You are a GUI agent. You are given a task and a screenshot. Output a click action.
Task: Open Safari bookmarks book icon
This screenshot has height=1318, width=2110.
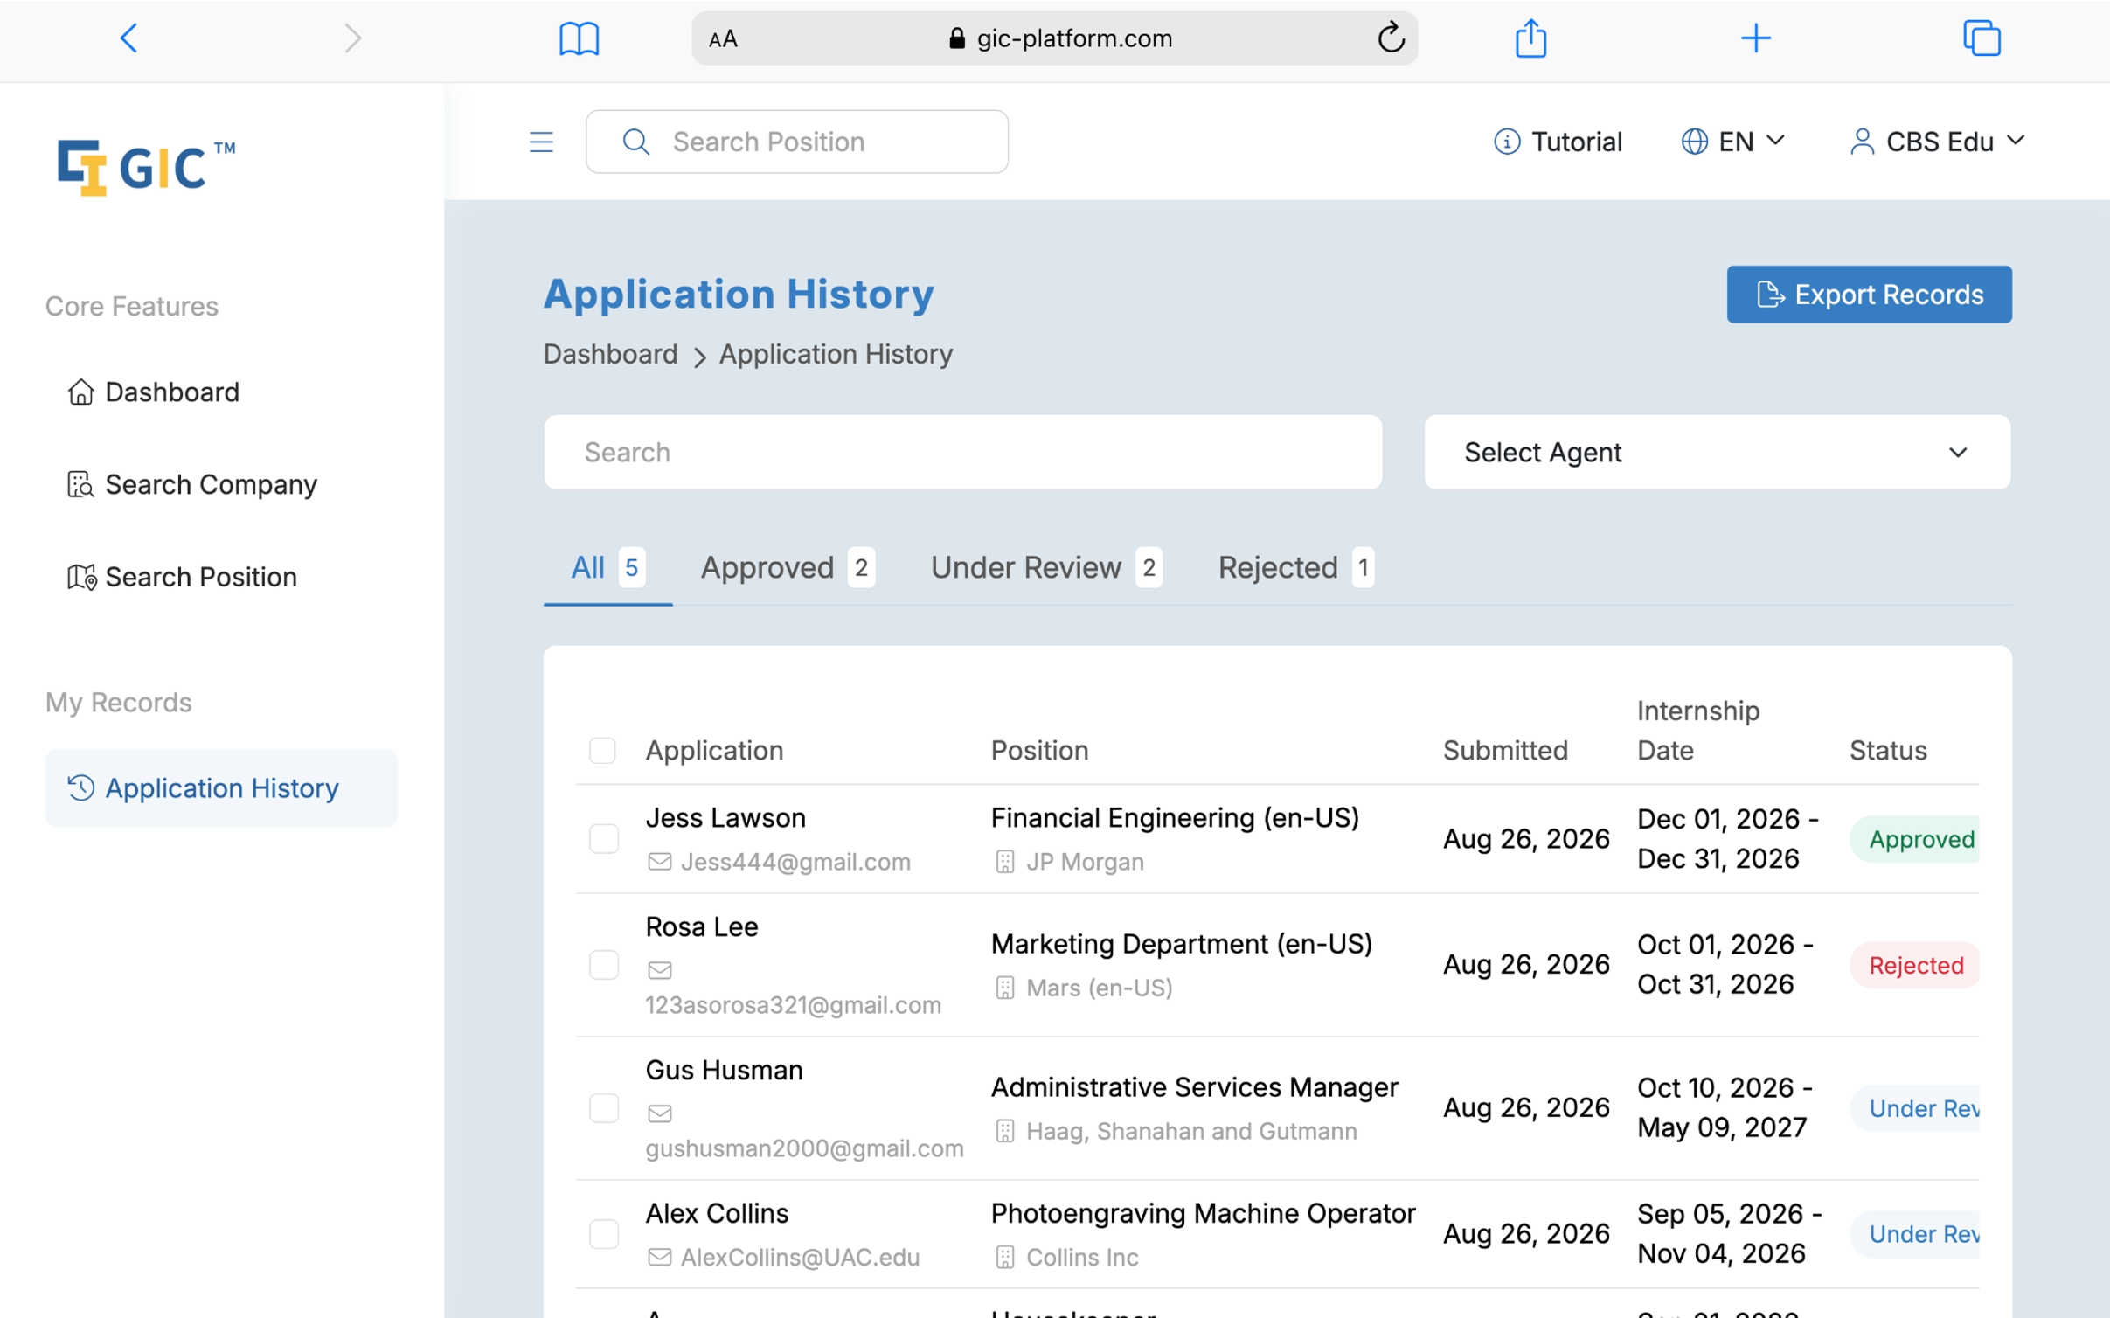pyautogui.click(x=579, y=38)
